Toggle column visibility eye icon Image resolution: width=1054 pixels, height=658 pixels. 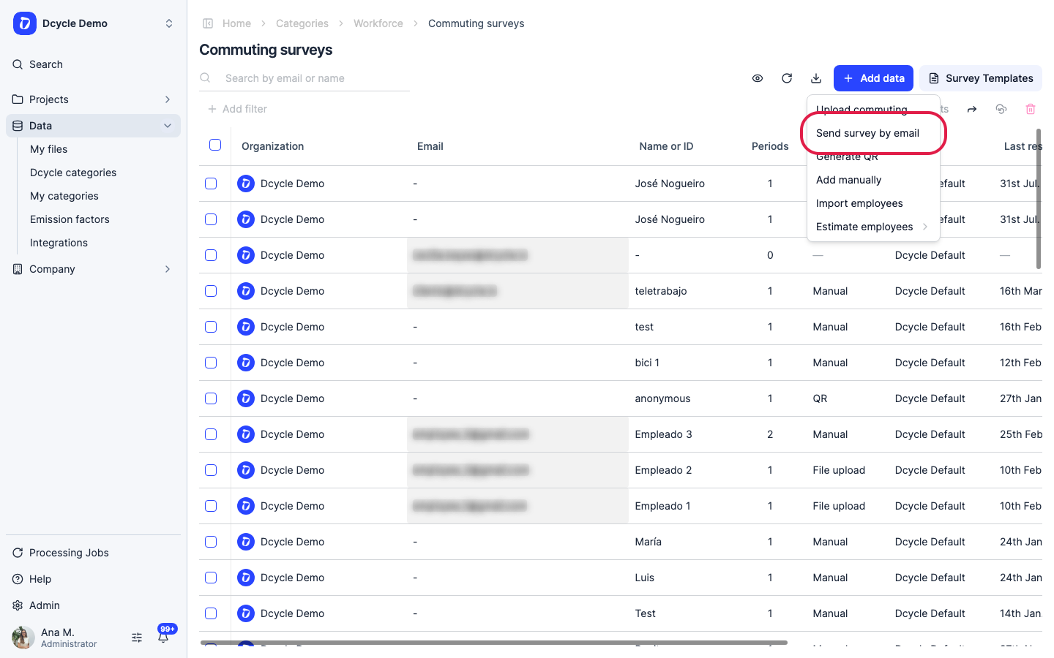(x=758, y=78)
